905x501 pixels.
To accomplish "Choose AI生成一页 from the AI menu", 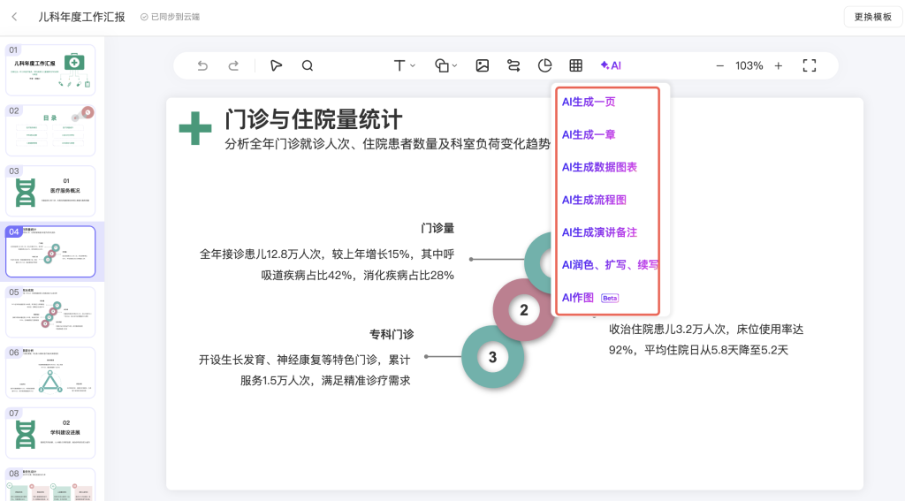I will [589, 102].
